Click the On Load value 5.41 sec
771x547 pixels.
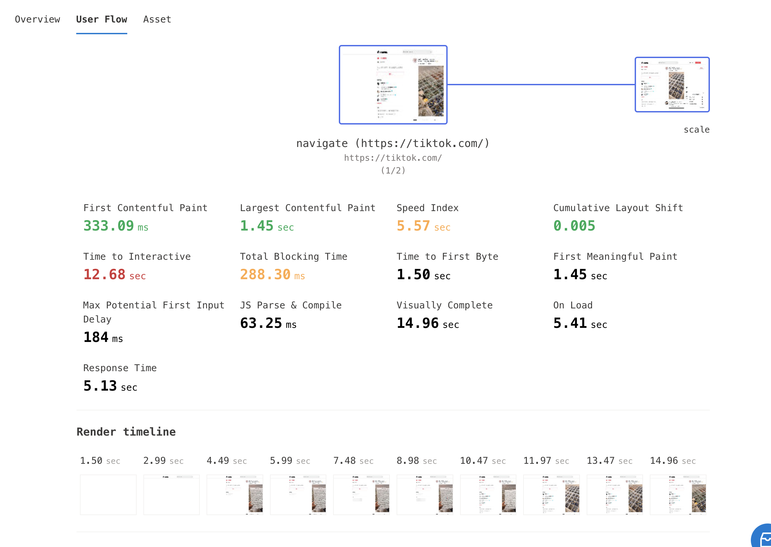(x=580, y=324)
